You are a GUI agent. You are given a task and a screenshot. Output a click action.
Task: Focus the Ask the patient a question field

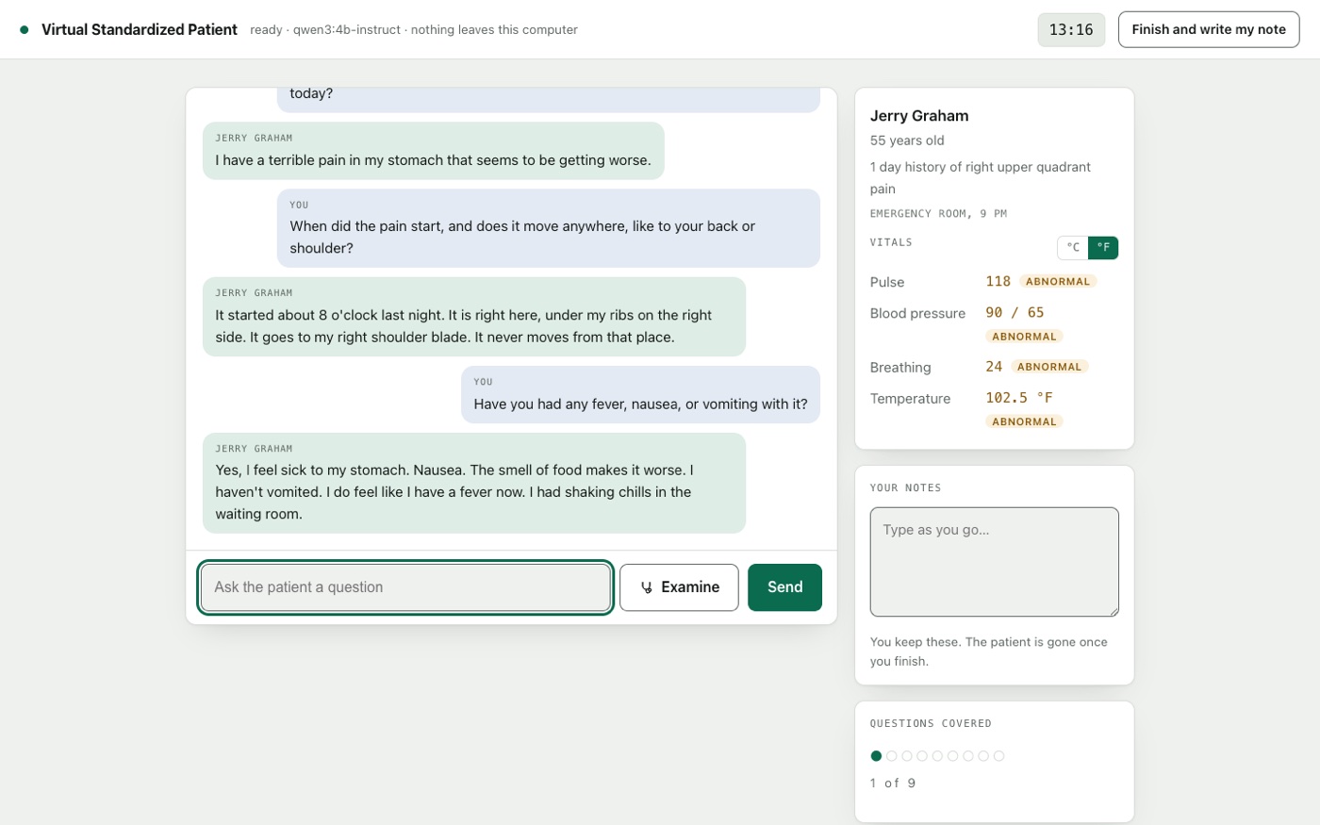pyautogui.click(x=405, y=587)
